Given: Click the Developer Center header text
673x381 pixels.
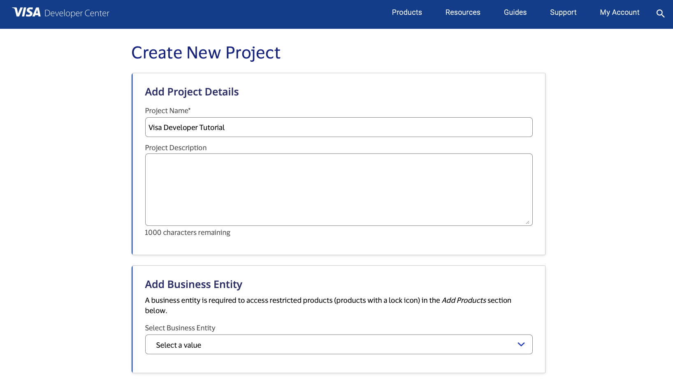Looking at the screenshot, I should coord(77,13).
